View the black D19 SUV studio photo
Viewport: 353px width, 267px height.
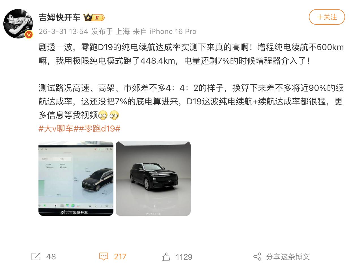click(153, 178)
